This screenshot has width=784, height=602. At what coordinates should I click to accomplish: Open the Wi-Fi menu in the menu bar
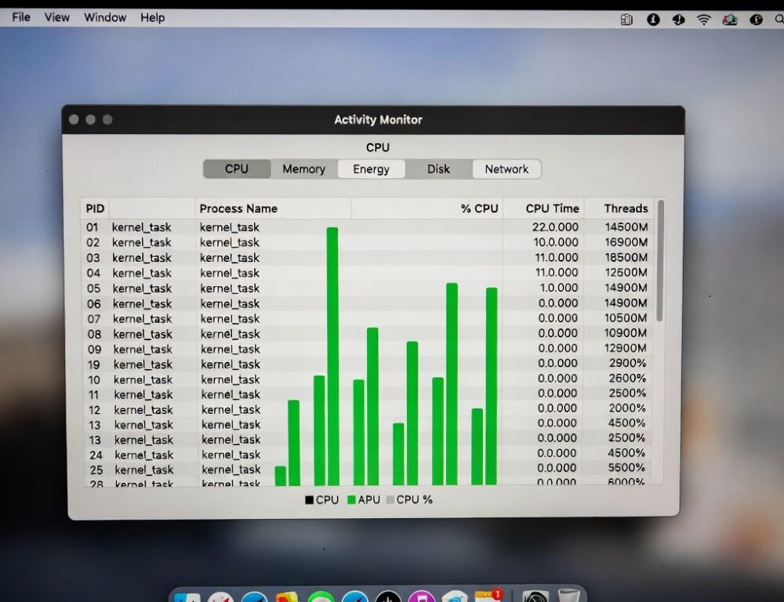pyautogui.click(x=703, y=17)
